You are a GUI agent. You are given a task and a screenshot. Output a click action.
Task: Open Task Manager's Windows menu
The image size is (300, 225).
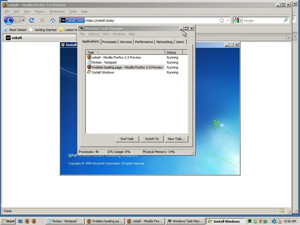pos(119,34)
